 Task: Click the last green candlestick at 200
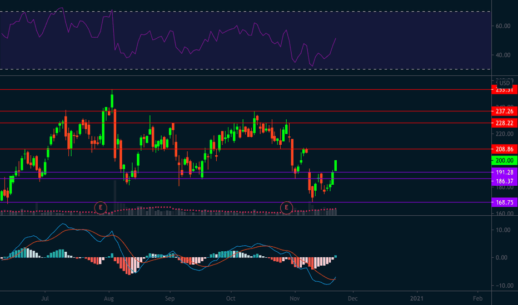point(335,165)
